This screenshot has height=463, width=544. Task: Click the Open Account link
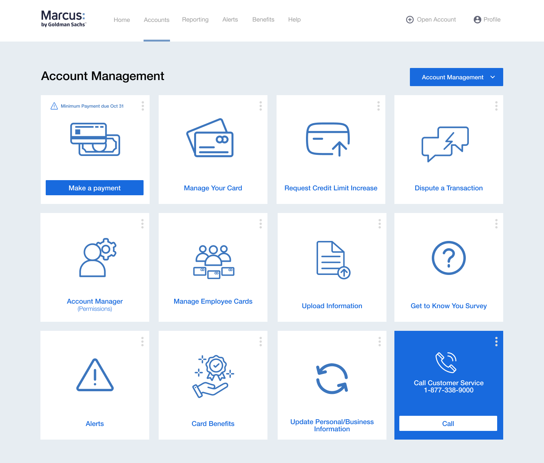click(436, 20)
